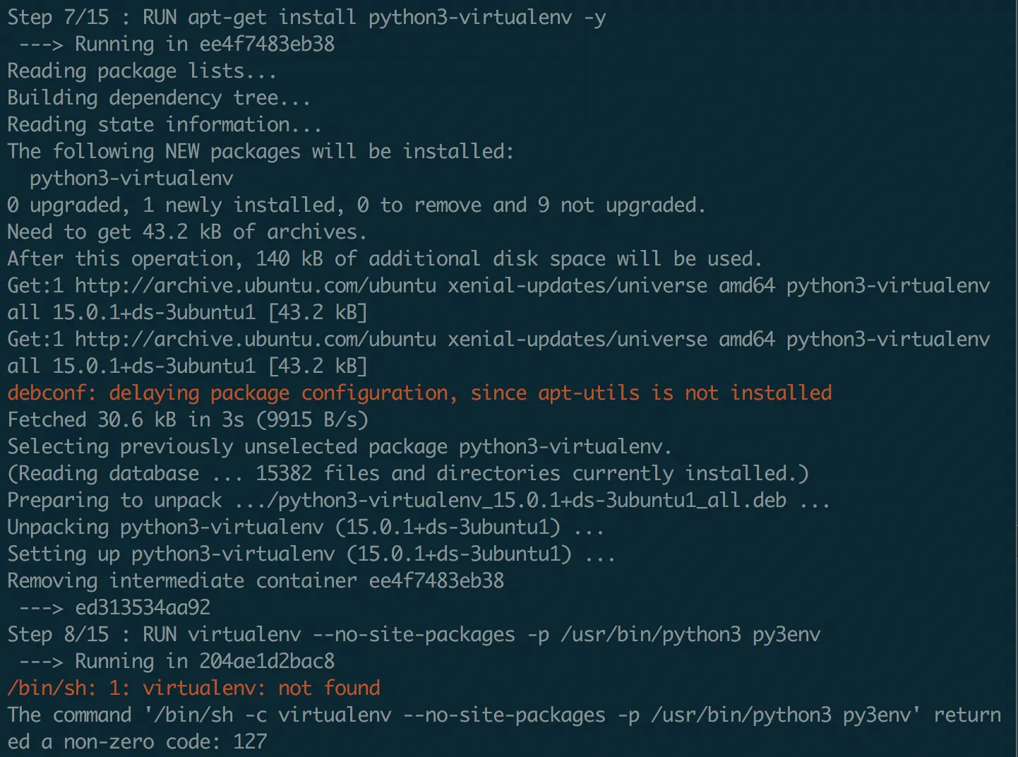The width and height of the screenshot is (1018, 757).
Task: Click container ID ee4f7483eb38 on the Running line
Action: 267,44
